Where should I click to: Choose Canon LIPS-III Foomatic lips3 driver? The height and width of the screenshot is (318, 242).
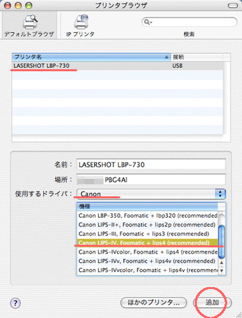point(147,234)
